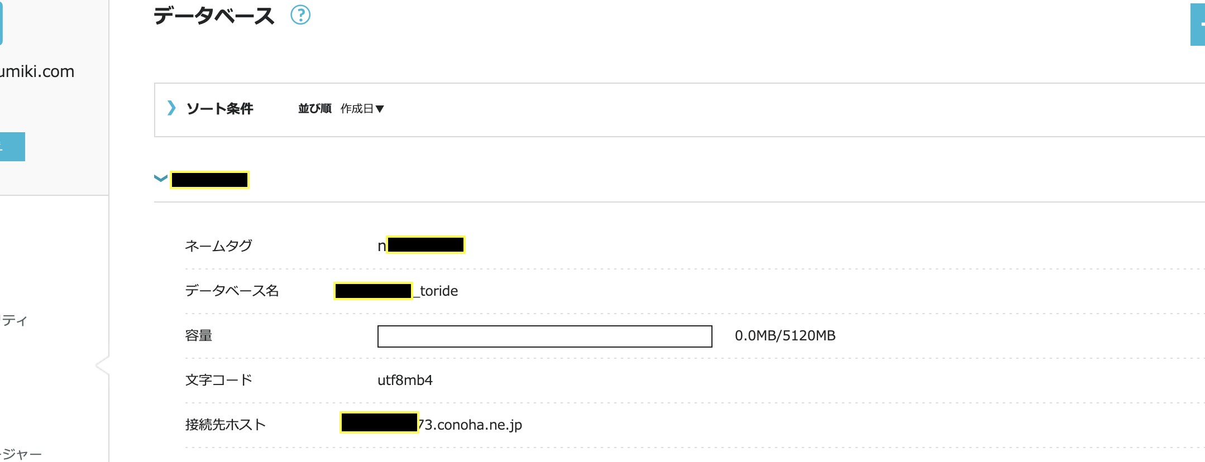Screen dimensions: 1205x462
Task: Click the utf8mb4 character code value
Action: pos(405,380)
